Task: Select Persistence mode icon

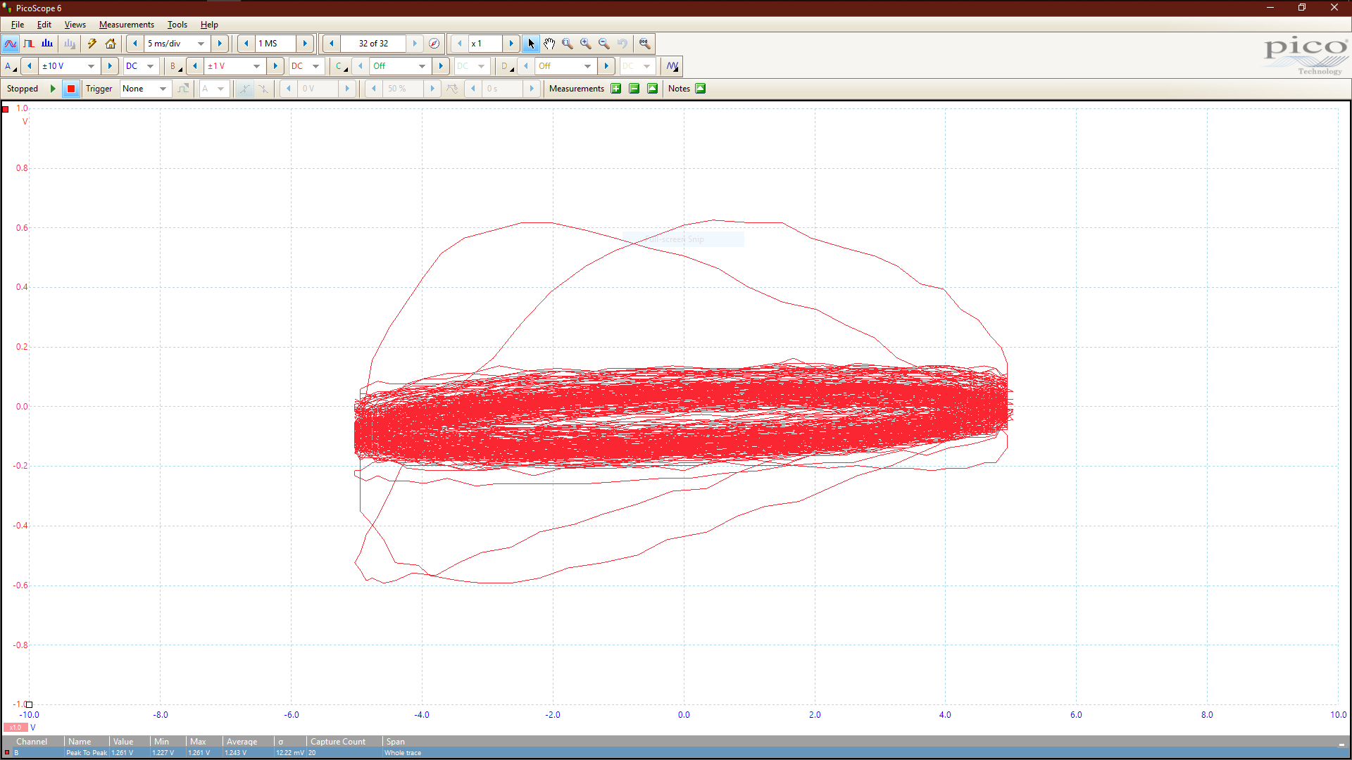Action: pyautogui.click(x=29, y=44)
